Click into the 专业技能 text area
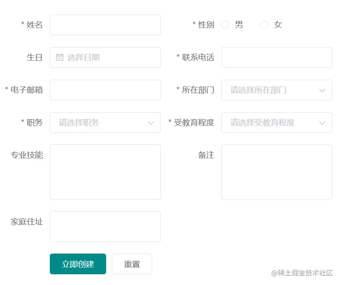The width and height of the screenshot is (341, 285). 105,172
